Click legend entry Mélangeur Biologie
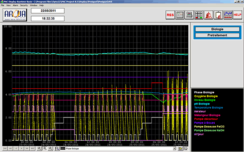Viewport: 244px width, 152px height. 207,115
